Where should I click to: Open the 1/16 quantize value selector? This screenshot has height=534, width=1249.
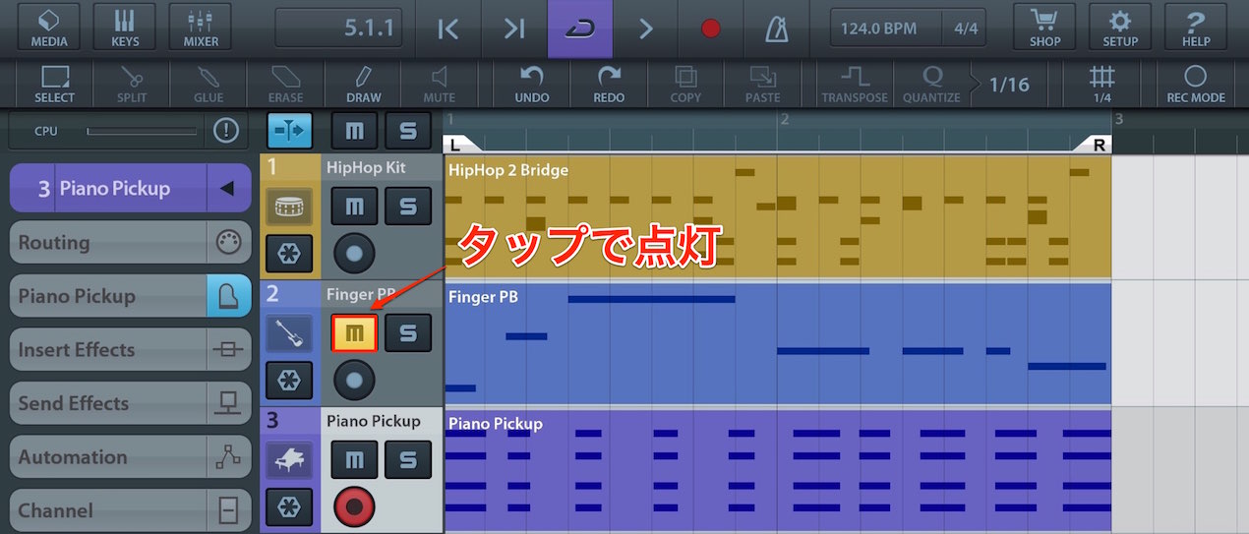point(1009,84)
